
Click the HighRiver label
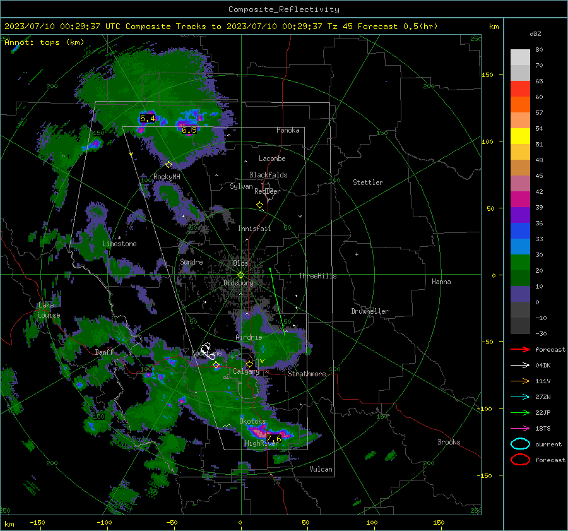(x=261, y=443)
